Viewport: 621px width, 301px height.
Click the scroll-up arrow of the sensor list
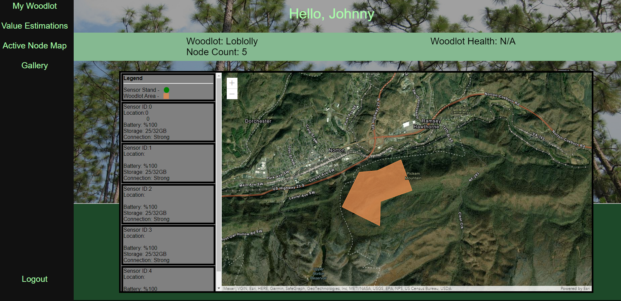(x=219, y=76)
